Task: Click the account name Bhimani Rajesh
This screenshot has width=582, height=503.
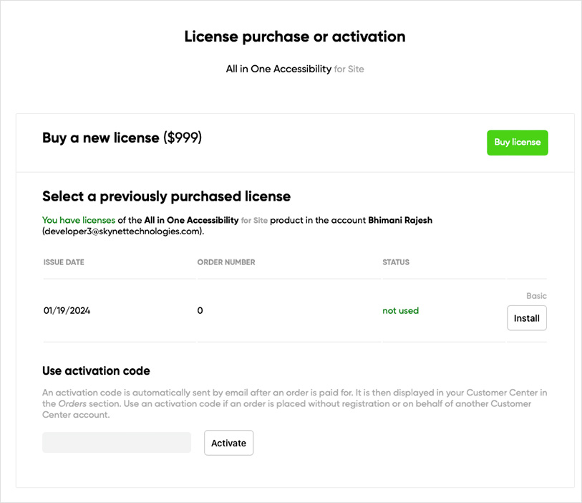Action: tap(400, 220)
